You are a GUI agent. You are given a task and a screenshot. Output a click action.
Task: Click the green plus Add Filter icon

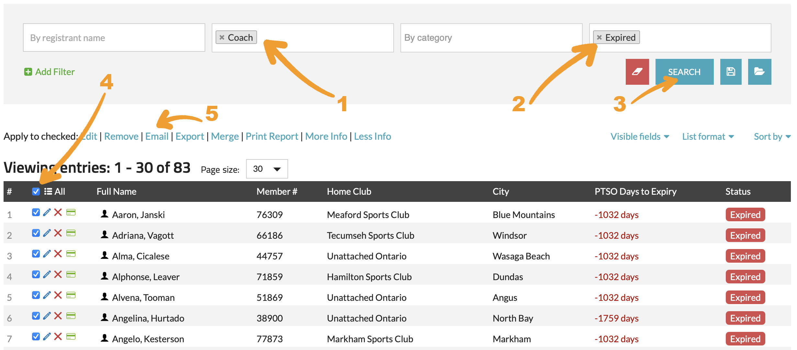(x=28, y=72)
